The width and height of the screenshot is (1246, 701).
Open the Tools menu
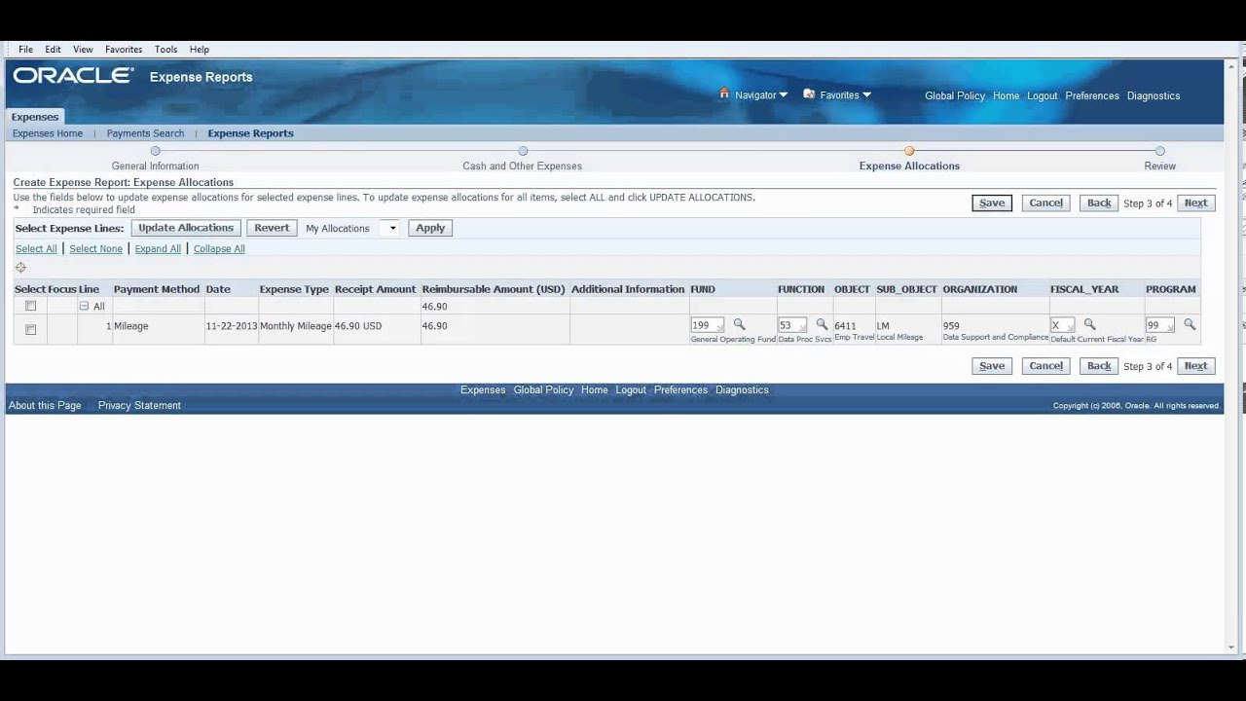pyautogui.click(x=165, y=50)
